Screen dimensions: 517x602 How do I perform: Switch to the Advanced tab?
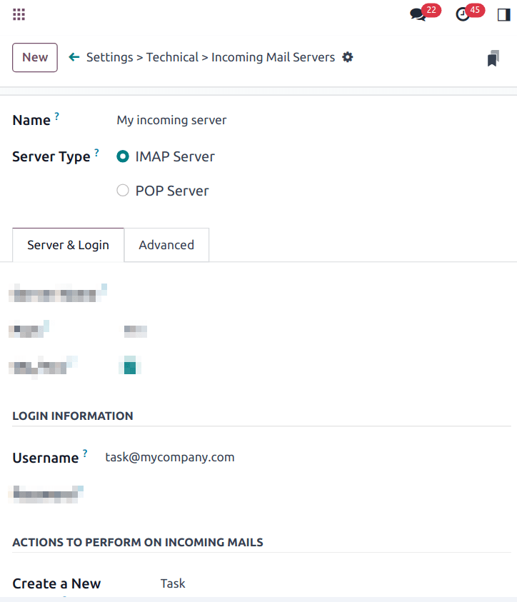pyautogui.click(x=166, y=245)
